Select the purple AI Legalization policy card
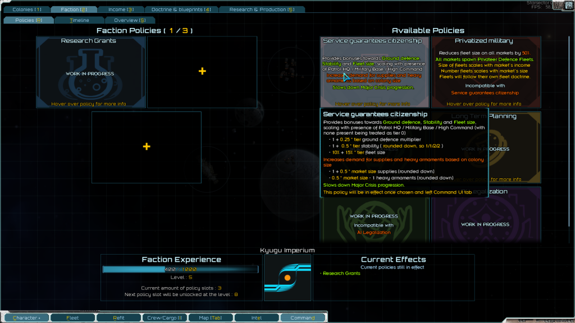575x323 pixels. [486, 219]
